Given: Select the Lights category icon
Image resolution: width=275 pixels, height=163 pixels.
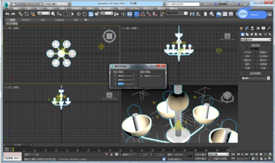Looking at the screenshot, I should (x=252, y=34).
